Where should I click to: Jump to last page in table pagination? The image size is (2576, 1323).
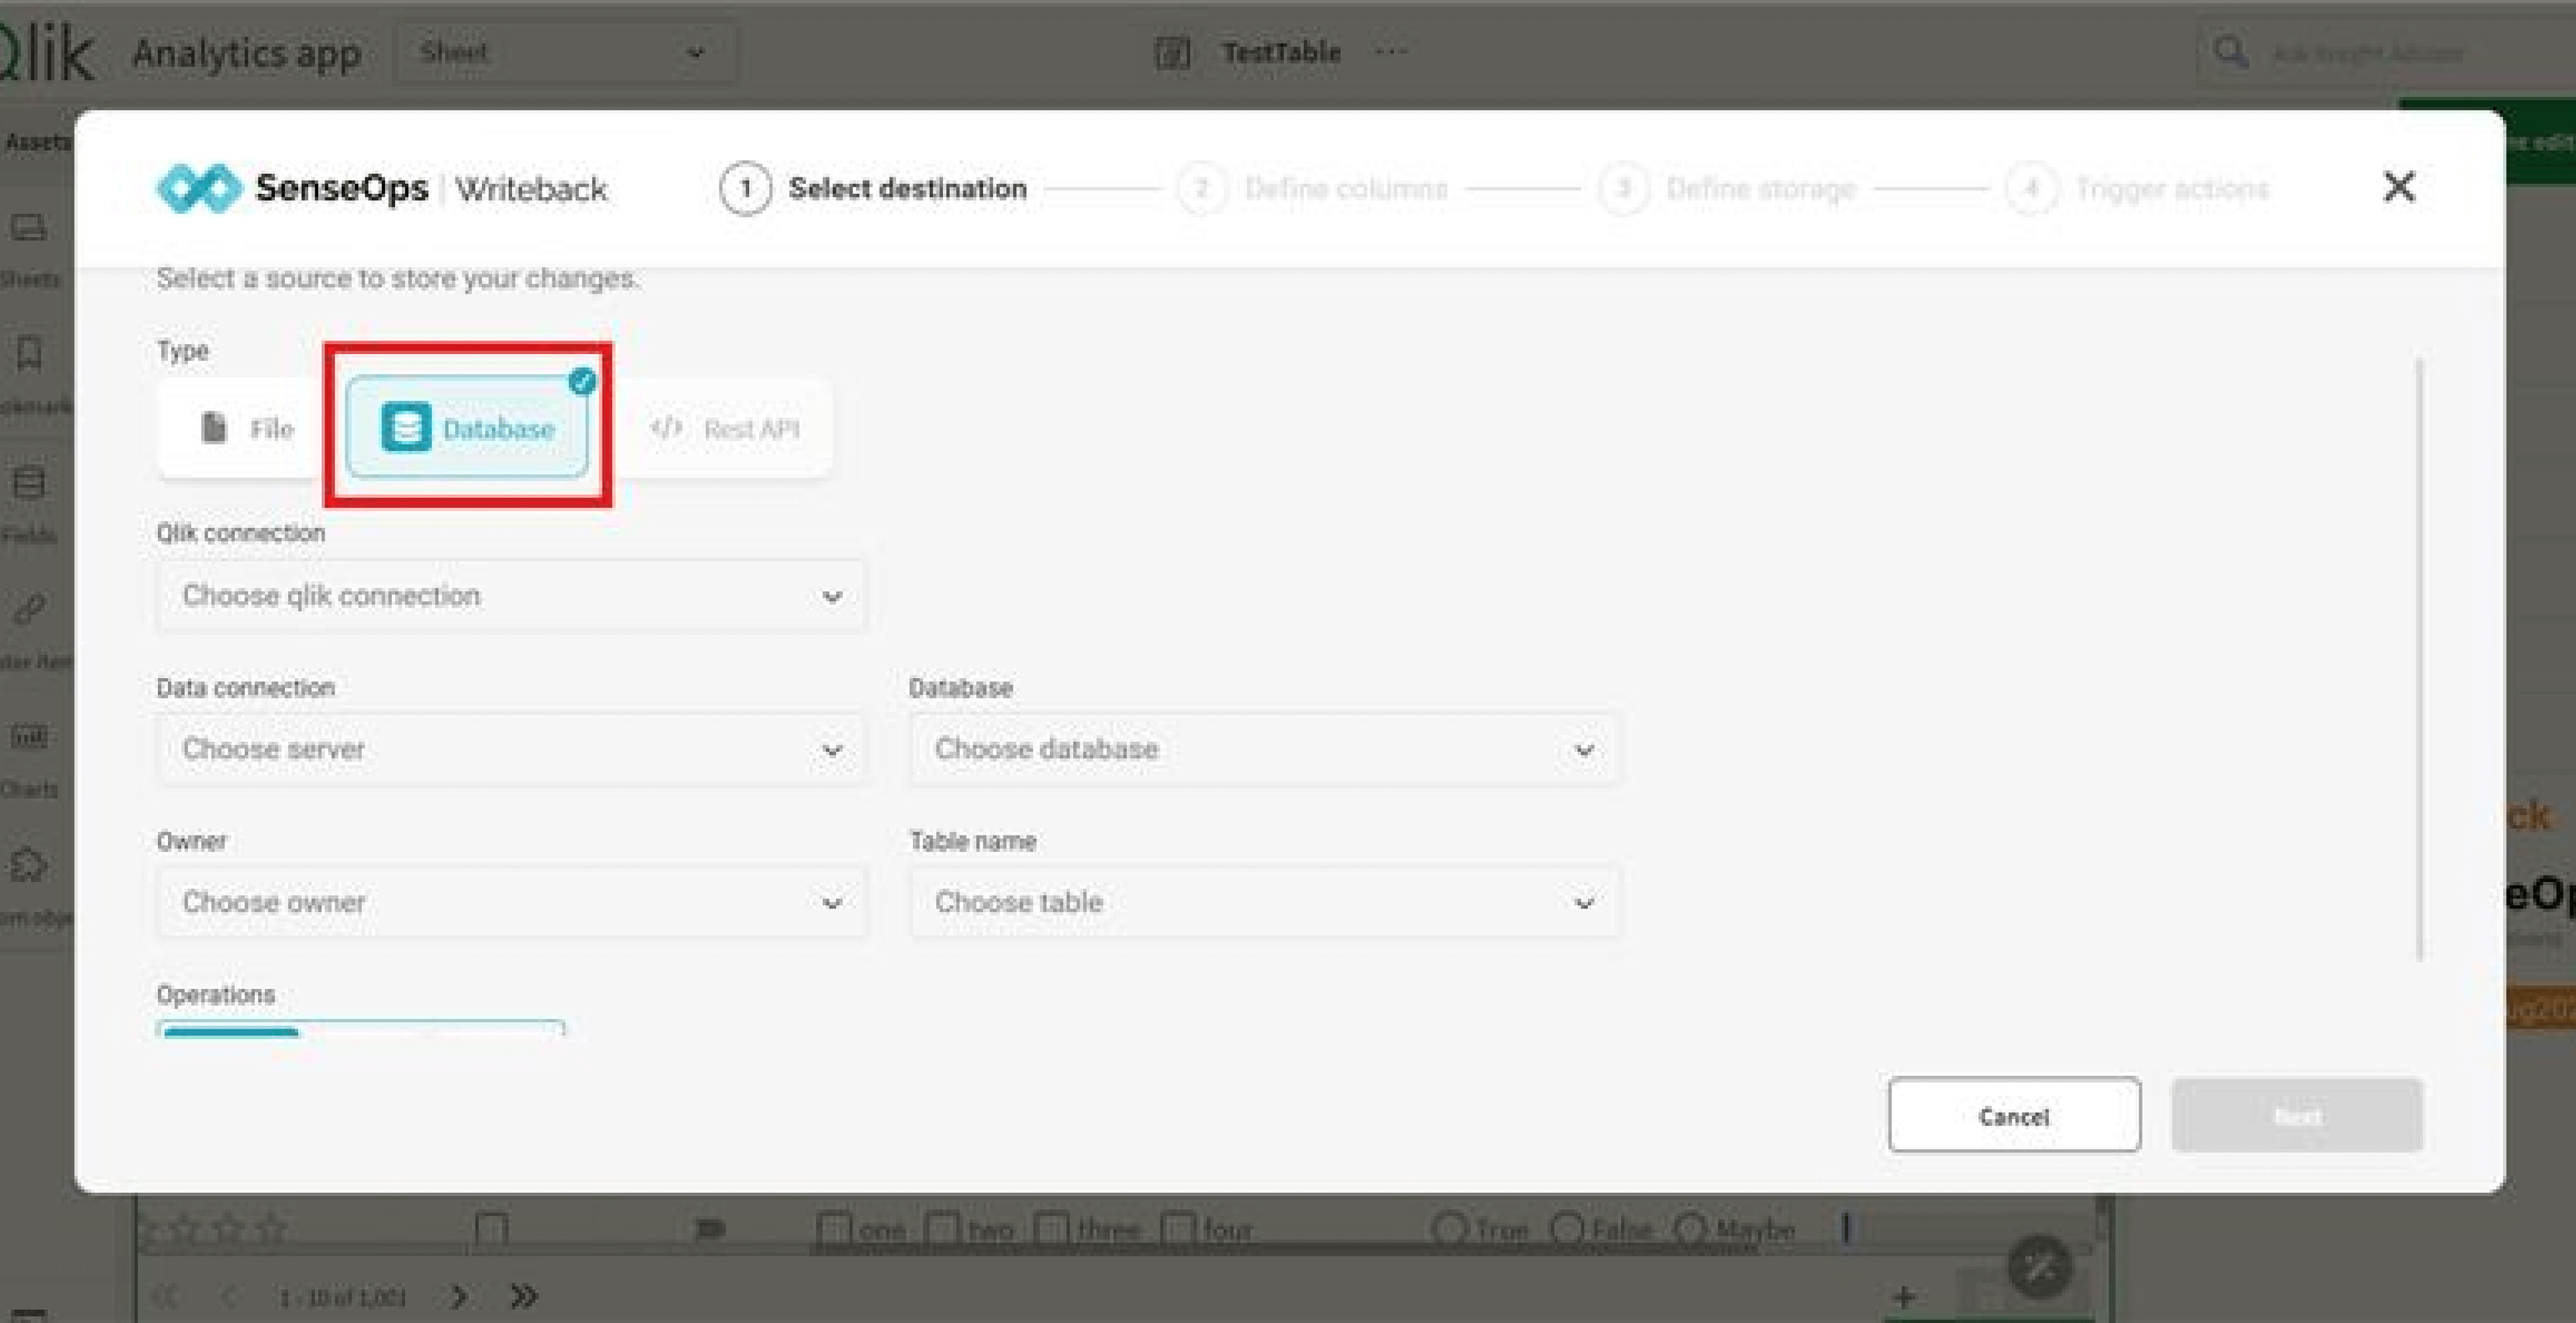523,1297
